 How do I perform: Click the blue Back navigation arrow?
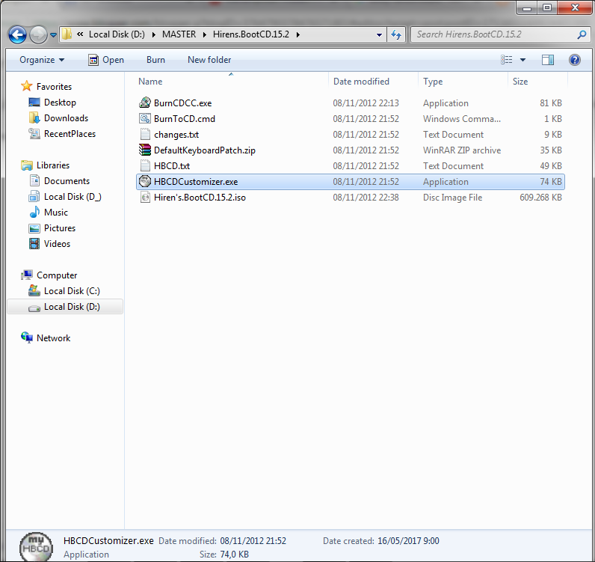[x=17, y=35]
